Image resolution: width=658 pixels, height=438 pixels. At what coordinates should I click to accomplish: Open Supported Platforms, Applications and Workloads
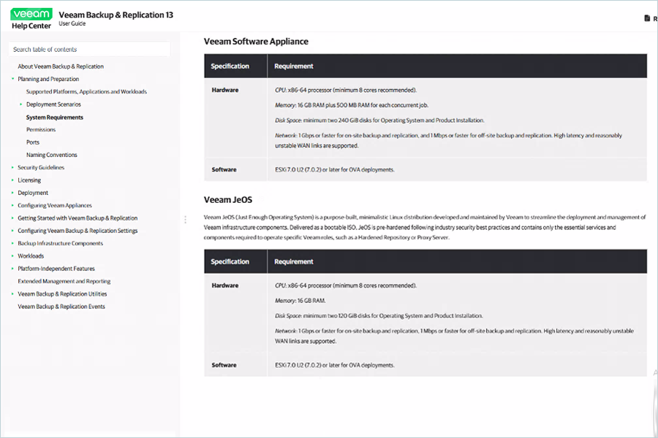tap(86, 92)
